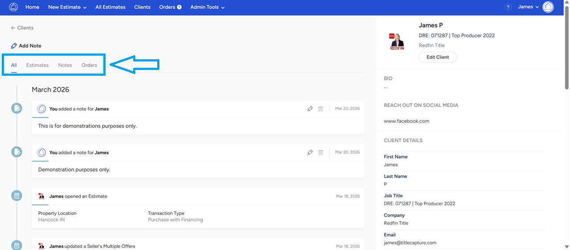Go back via the Clients arrow link
This screenshot has width=570, height=250.
[x=22, y=28]
